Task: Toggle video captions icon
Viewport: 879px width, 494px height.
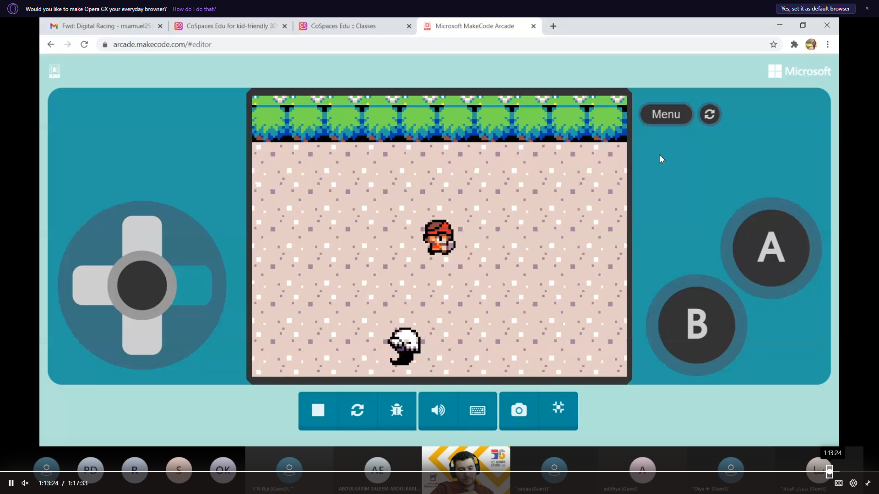Action: [x=839, y=483]
